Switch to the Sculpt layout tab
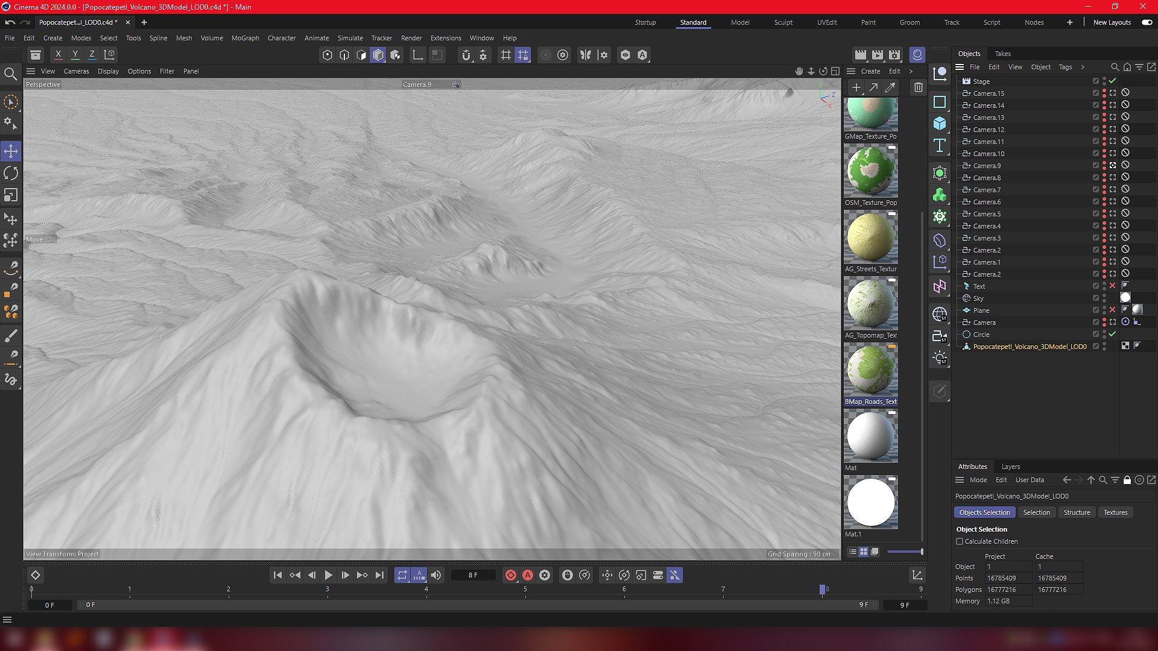Screen dimensions: 1158x651 coord(783,22)
